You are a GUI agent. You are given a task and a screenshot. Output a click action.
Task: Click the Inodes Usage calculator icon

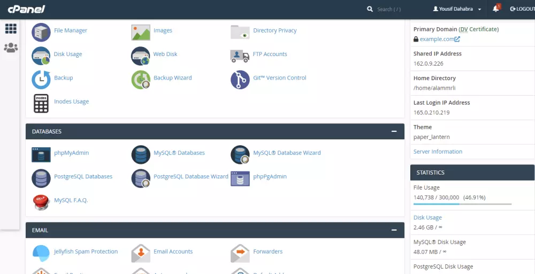pos(41,103)
